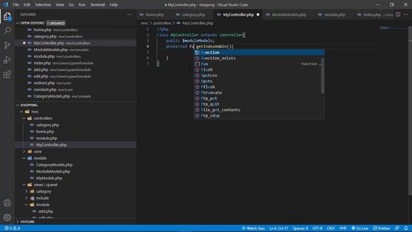Click errors and warnings count in status bar

[x=12, y=228]
